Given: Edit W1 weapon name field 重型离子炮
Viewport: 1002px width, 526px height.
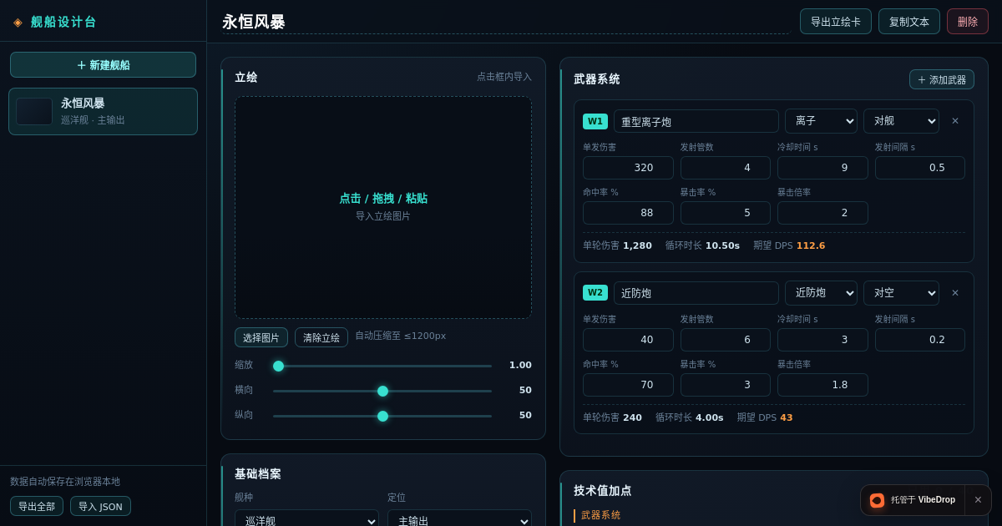Looking at the screenshot, I should (696, 121).
